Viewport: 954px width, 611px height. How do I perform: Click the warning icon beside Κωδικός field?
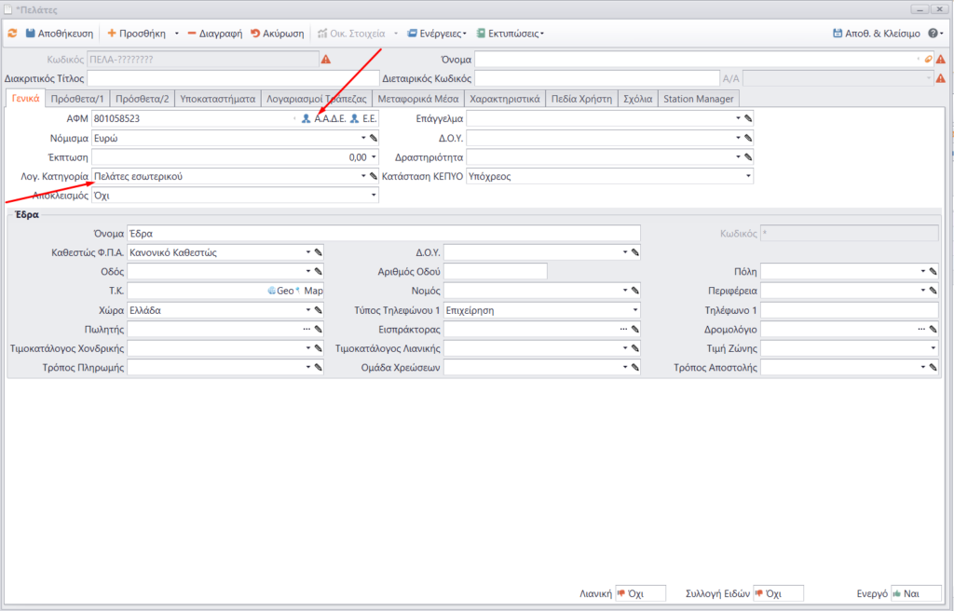326,59
